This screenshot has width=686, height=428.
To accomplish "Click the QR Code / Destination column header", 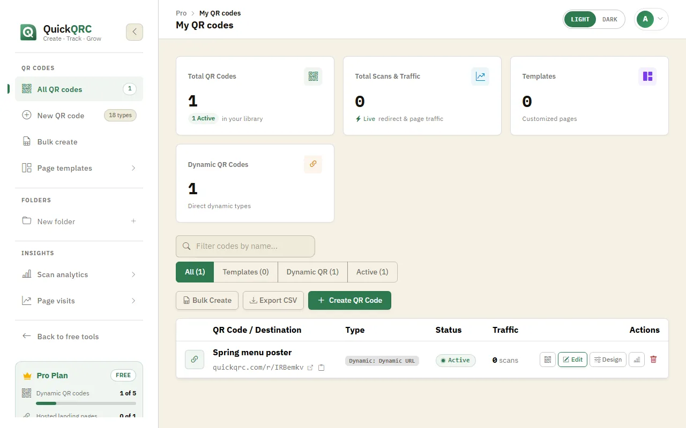I will click(257, 330).
